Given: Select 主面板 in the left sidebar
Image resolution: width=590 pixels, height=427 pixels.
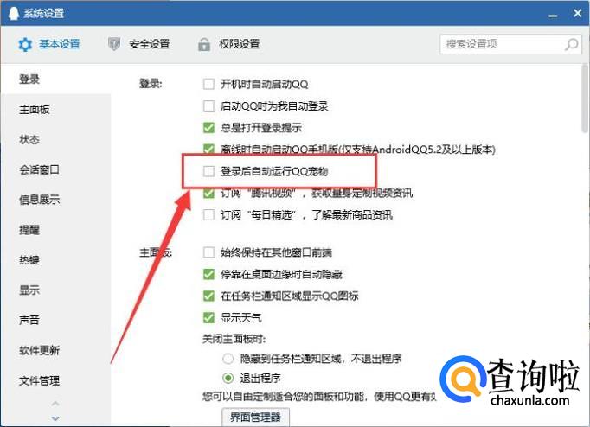Looking at the screenshot, I should pos(55,110).
